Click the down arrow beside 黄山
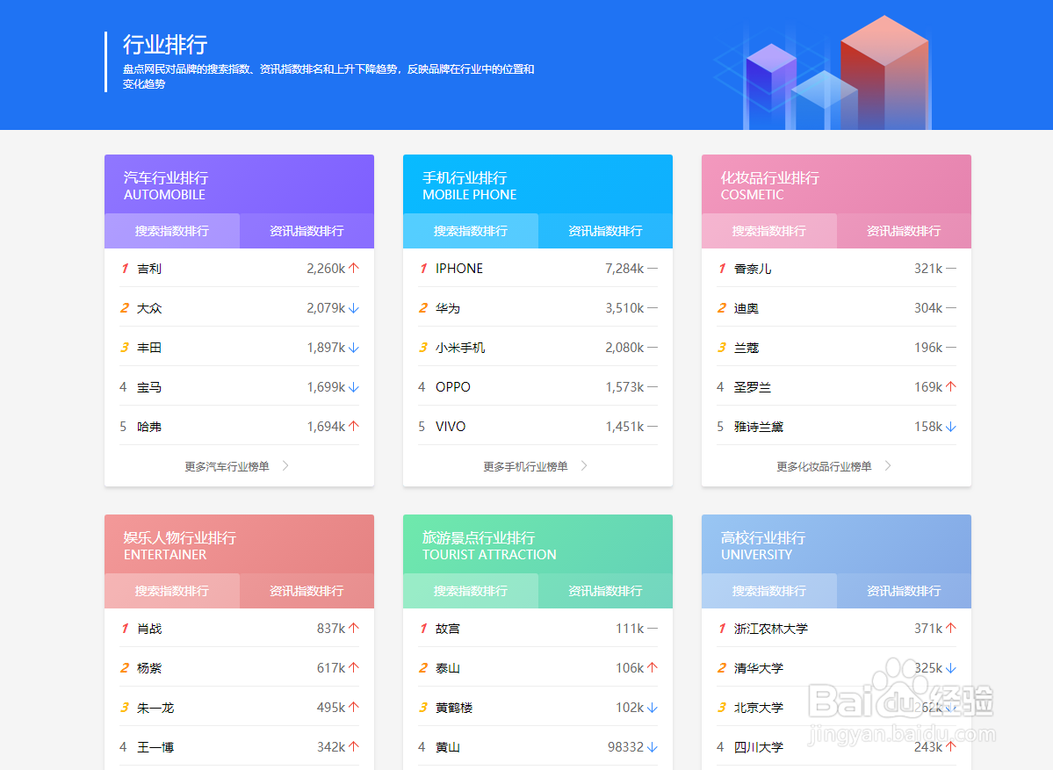 tap(653, 746)
